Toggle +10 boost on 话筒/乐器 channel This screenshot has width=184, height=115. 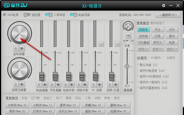point(117,44)
